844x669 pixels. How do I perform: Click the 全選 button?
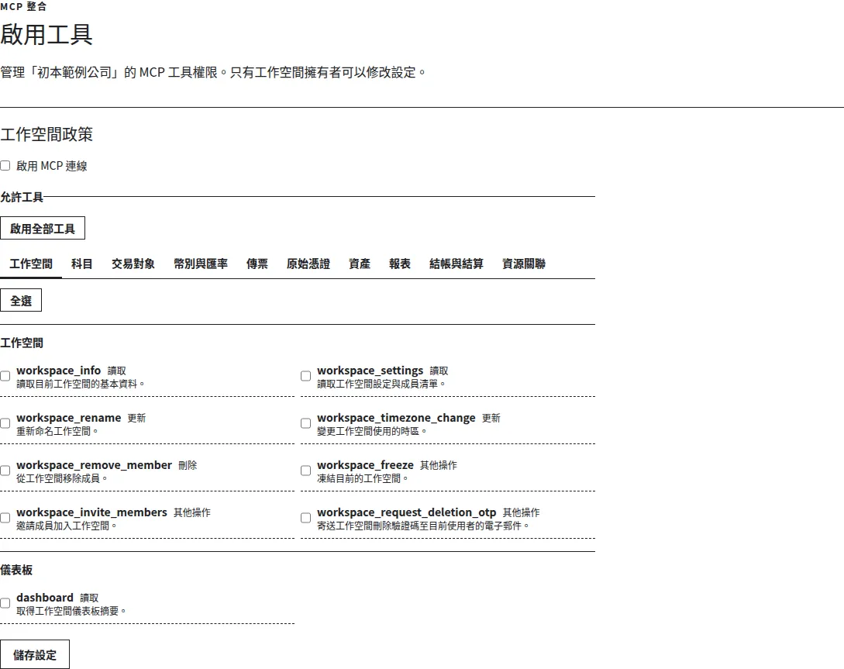coord(21,300)
